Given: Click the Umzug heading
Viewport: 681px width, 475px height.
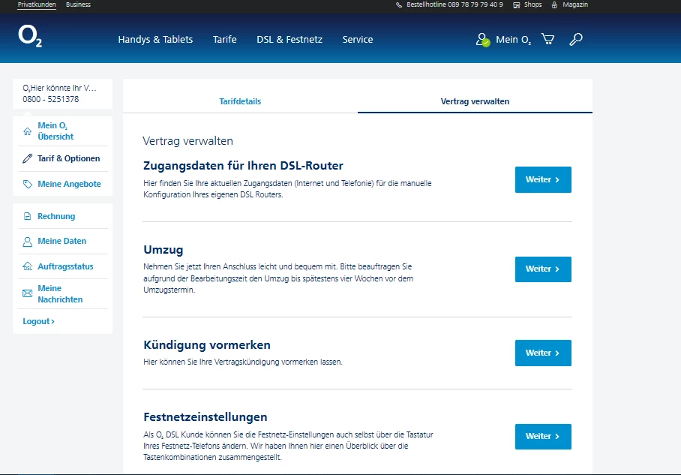Looking at the screenshot, I should (163, 250).
